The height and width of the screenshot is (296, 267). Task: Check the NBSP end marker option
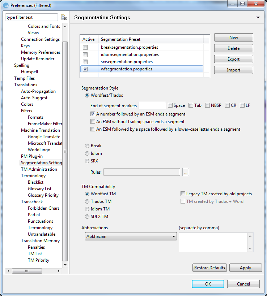208,105
